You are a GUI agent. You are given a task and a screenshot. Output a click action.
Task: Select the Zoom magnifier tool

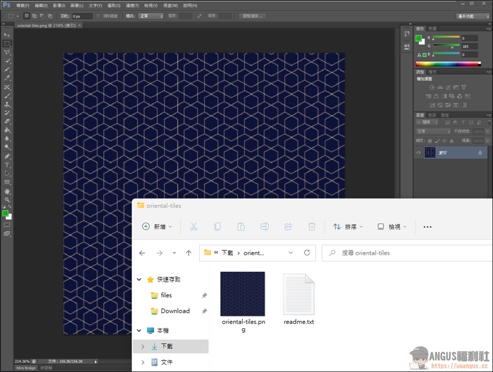point(7,200)
